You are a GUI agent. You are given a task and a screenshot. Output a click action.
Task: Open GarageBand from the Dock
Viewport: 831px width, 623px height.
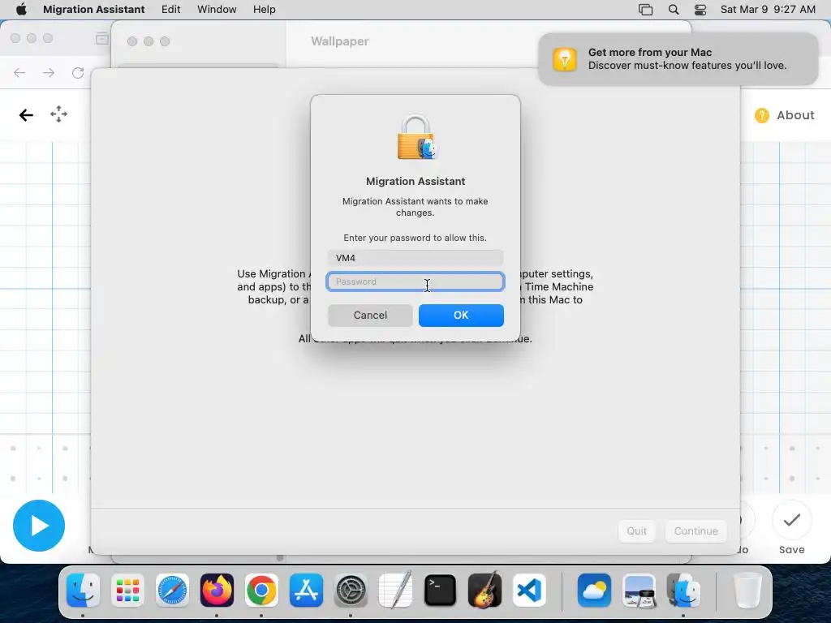click(484, 589)
